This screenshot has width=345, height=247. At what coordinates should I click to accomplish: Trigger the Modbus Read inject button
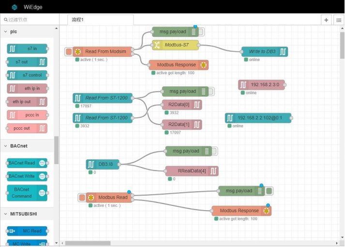[82, 197]
